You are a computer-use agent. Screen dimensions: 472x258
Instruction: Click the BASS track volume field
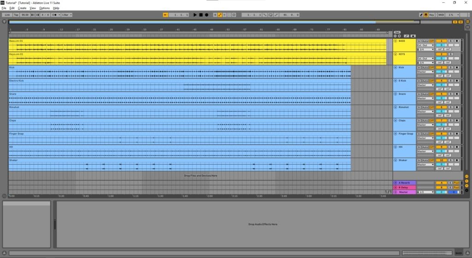coord(441,45)
